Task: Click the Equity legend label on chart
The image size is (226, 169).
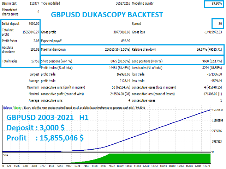Action: [x=18, y=107]
